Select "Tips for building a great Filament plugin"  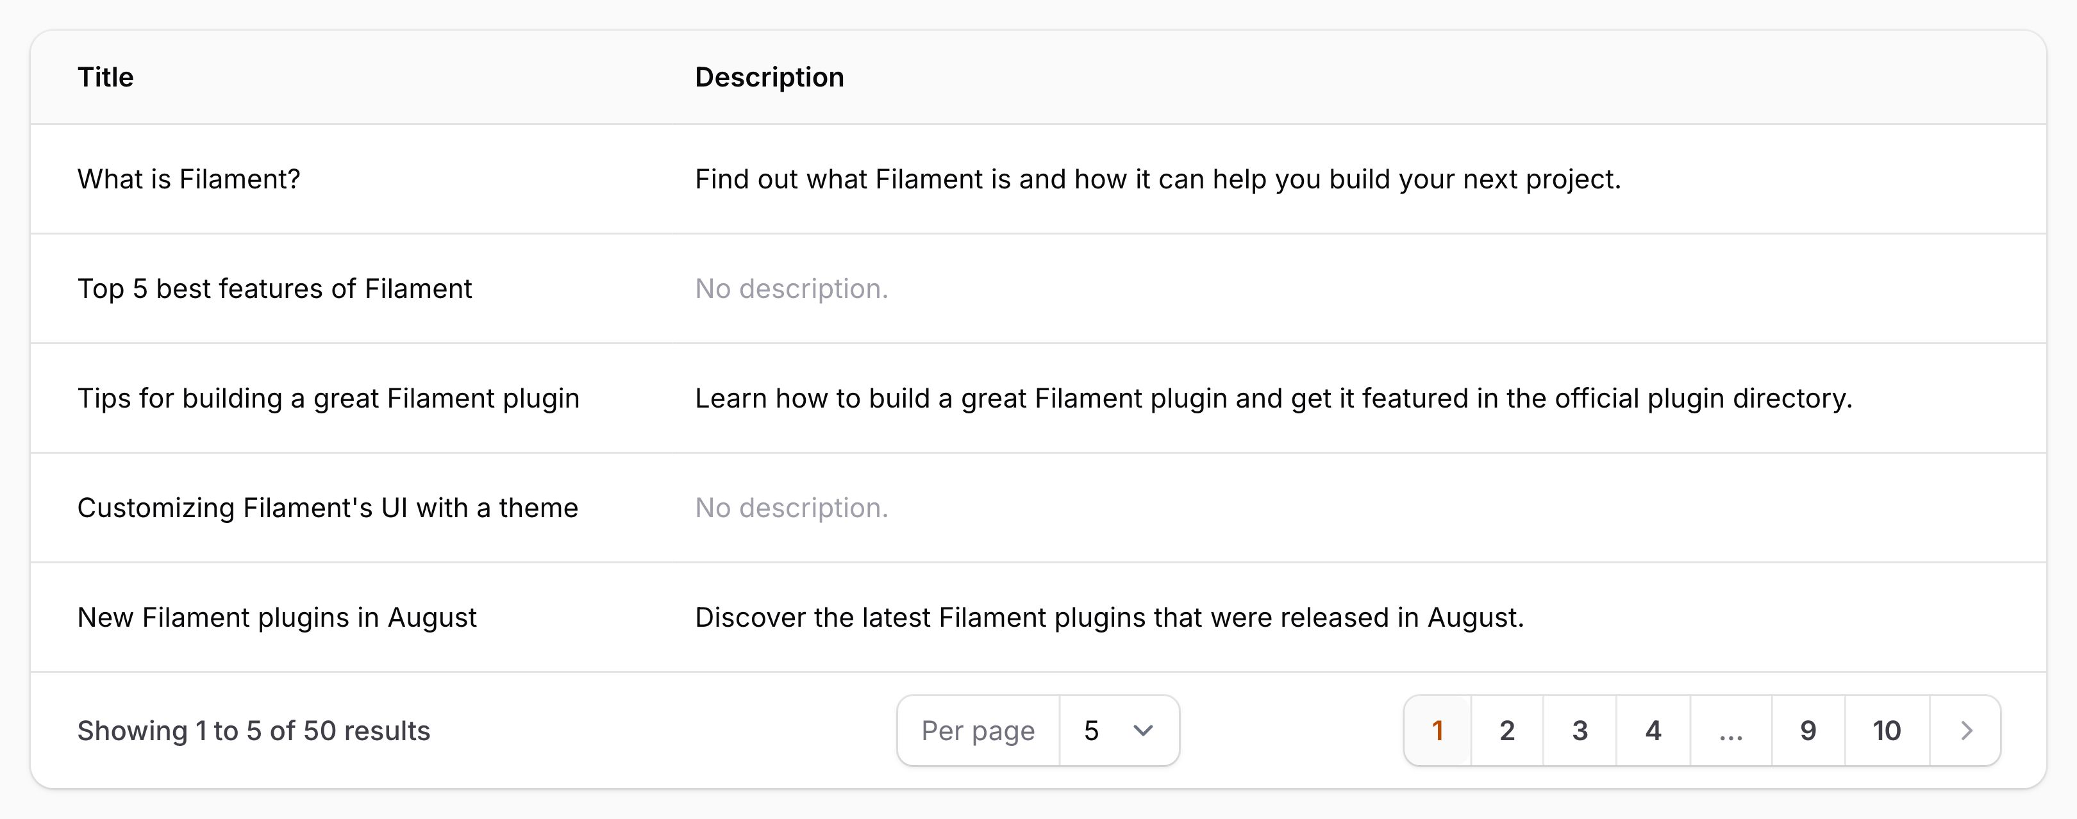point(328,398)
